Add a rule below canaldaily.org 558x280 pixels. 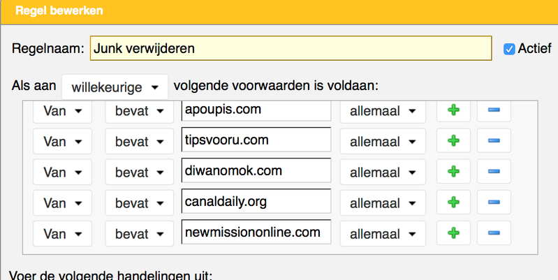453,202
